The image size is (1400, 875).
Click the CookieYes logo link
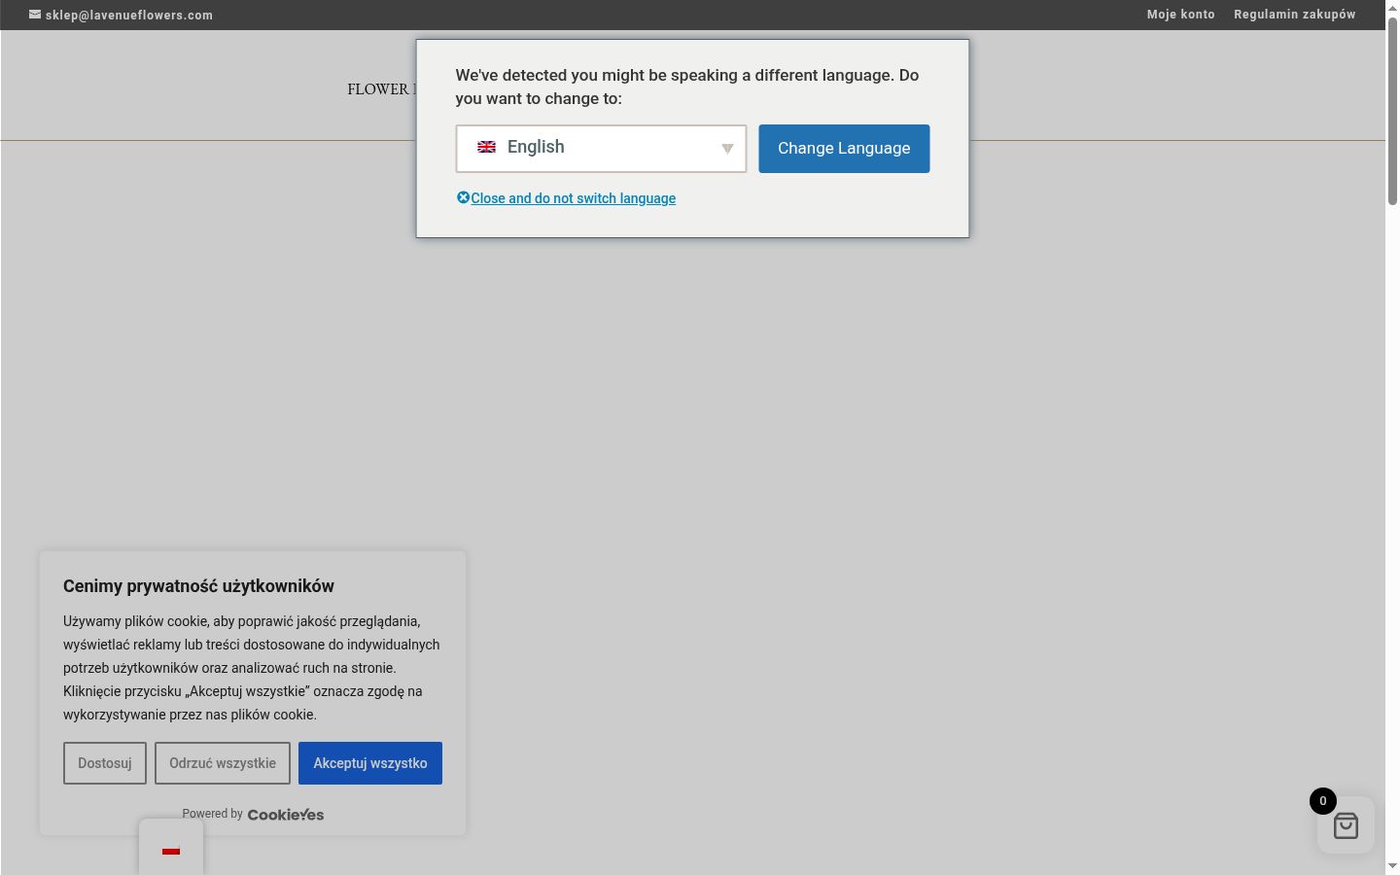(286, 815)
